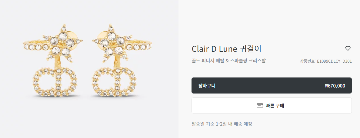Click the 발송일 기준 1-2일 shipping notice
The height and width of the screenshot is (138, 360).
pyautogui.click(x=222, y=124)
